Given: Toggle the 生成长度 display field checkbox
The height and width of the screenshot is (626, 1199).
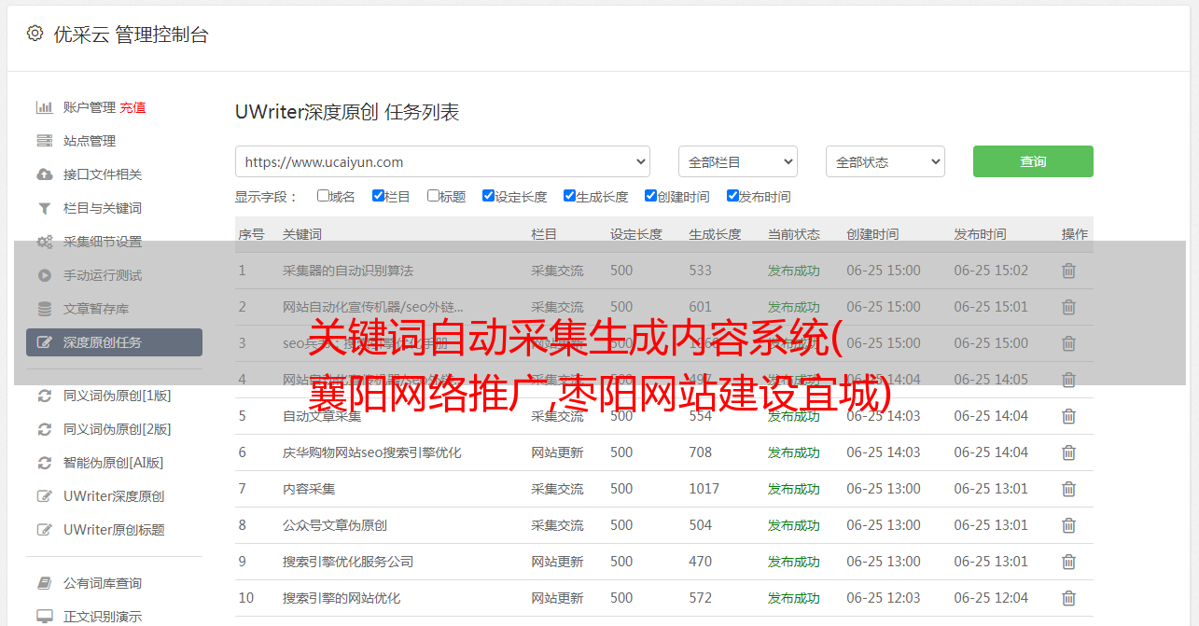Looking at the screenshot, I should (569, 196).
